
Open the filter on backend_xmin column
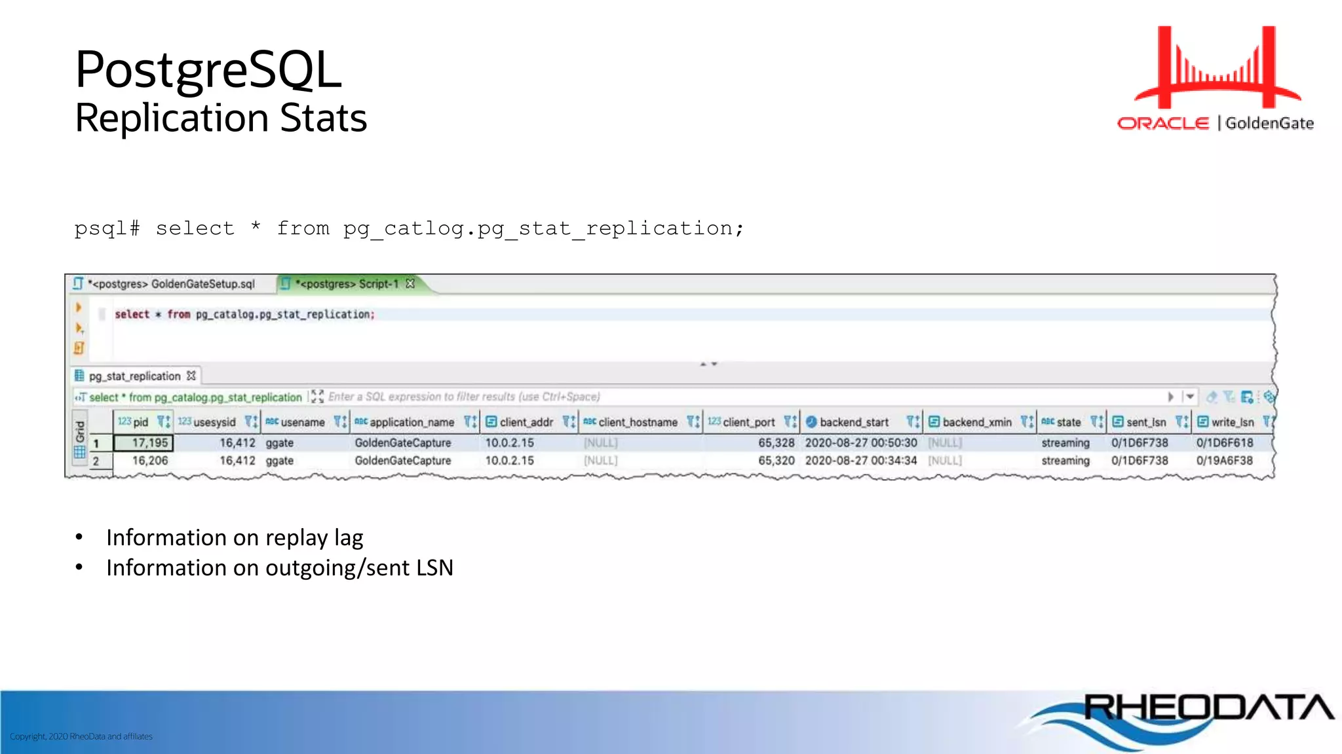coord(1027,422)
